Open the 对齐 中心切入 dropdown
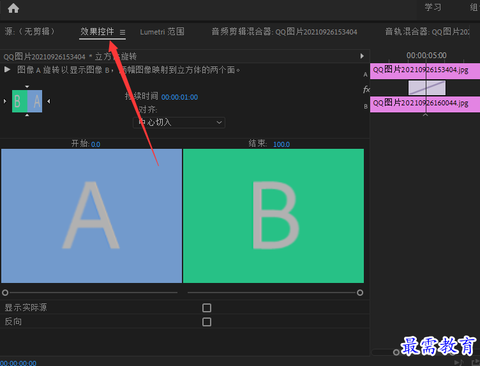This screenshot has width=480, height=366. pos(179,123)
